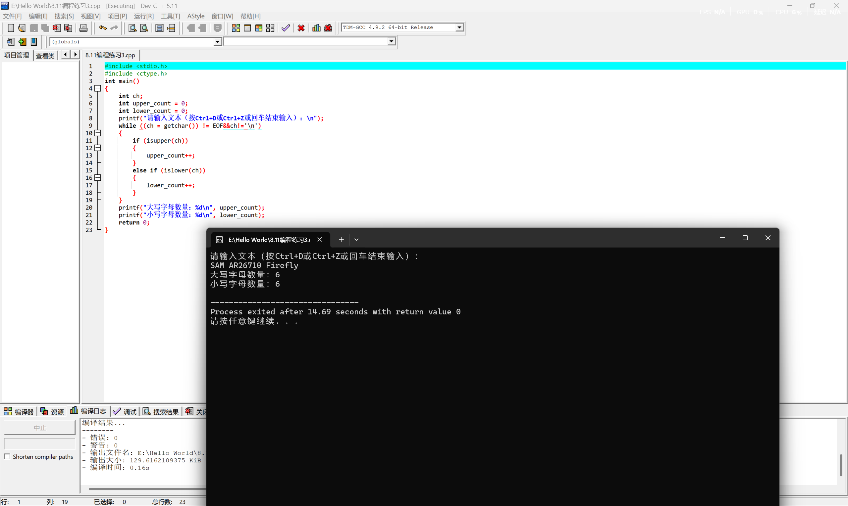The image size is (848, 506).
Task: Collapse the fold box at line 4
Action: coord(98,88)
